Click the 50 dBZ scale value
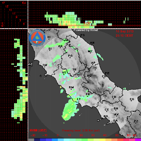Image resolution: width=141 pixels, height=141 pixels. [x=117, y=135]
